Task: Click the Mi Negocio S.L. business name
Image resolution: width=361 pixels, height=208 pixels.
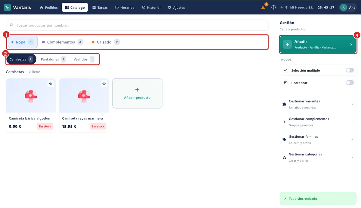Action: [x=302, y=8]
